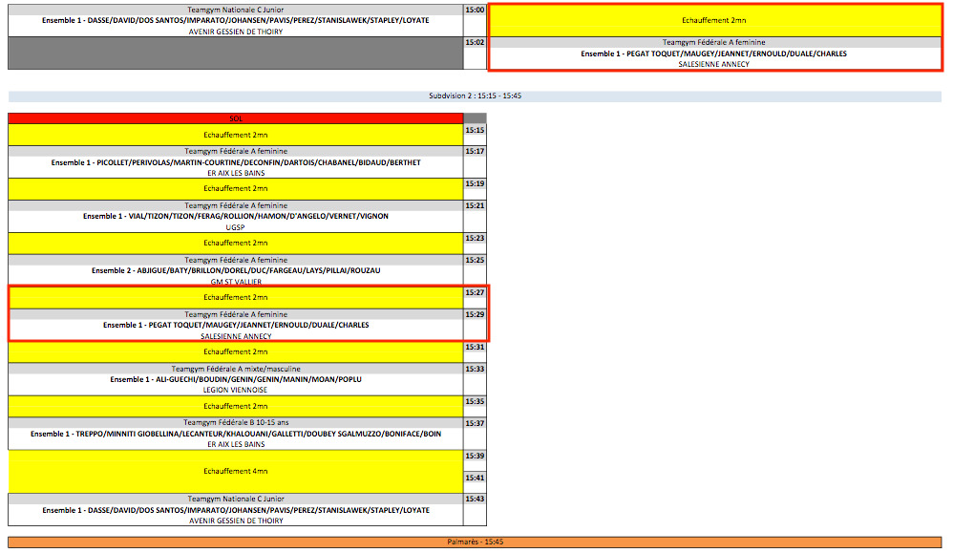Select the Ensemble 1 TREPPO team row
Viewport: 953px width, 553px height.
coord(235,434)
